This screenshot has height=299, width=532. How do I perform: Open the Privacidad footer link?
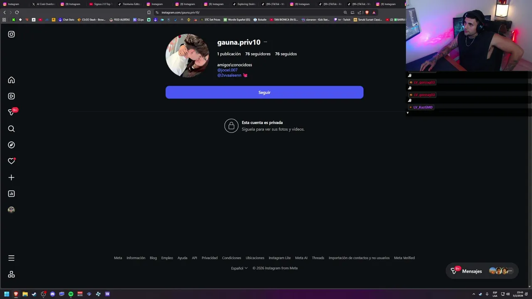coord(209,258)
